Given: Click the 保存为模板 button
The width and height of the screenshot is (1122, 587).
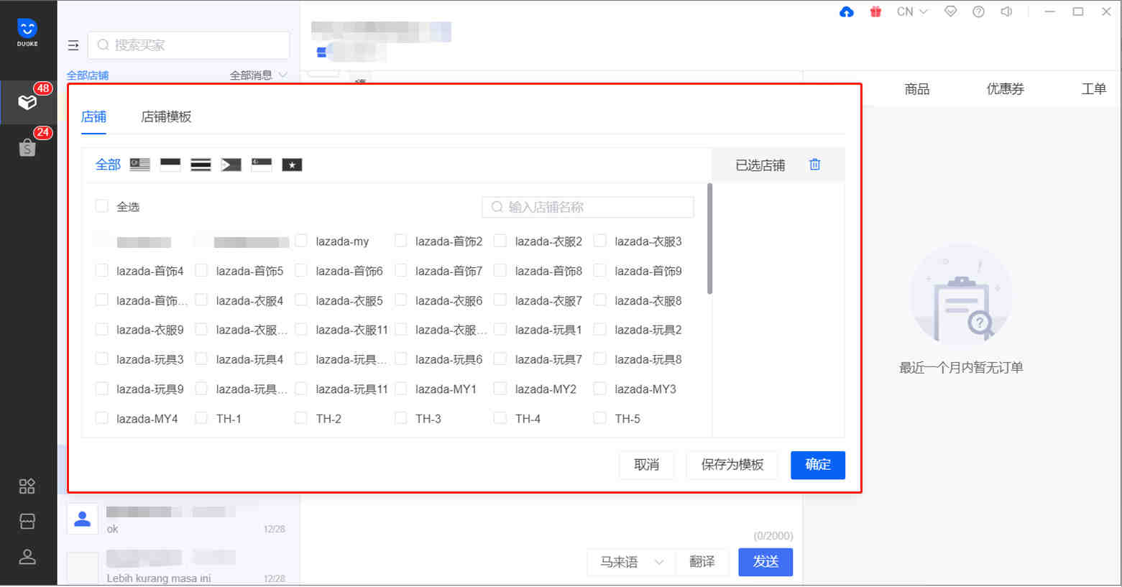Looking at the screenshot, I should pos(732,465).
